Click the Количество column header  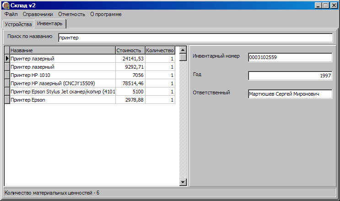coord(160,50)
